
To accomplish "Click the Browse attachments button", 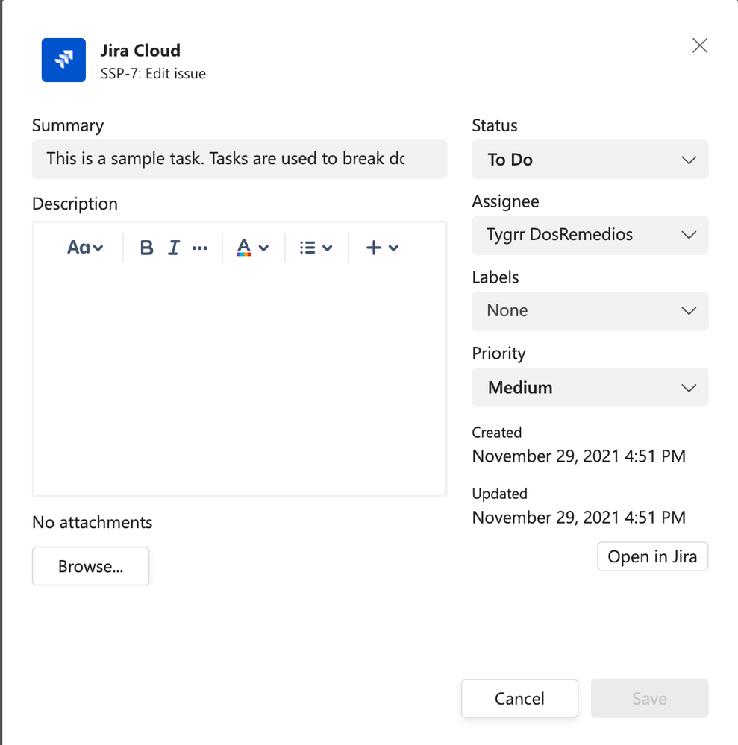I will pos(91,566).
